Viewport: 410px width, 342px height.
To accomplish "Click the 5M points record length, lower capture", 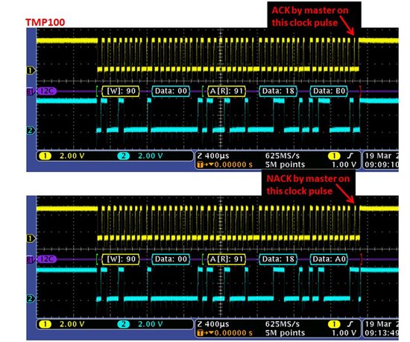I will coord(285,333).
